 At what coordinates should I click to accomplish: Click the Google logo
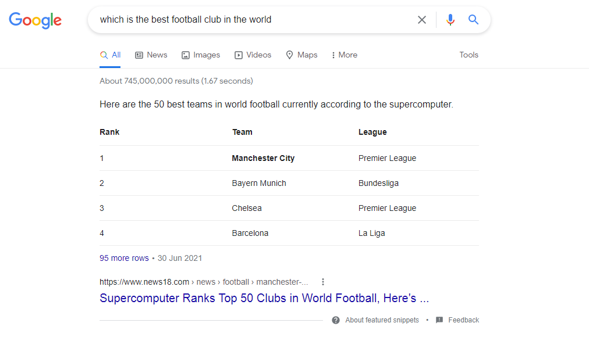tap(35, 20)
